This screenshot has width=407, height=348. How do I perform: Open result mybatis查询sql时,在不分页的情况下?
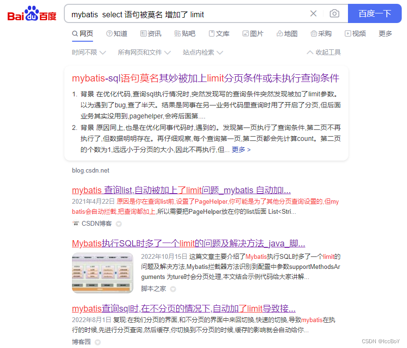(x=184, y=309)
